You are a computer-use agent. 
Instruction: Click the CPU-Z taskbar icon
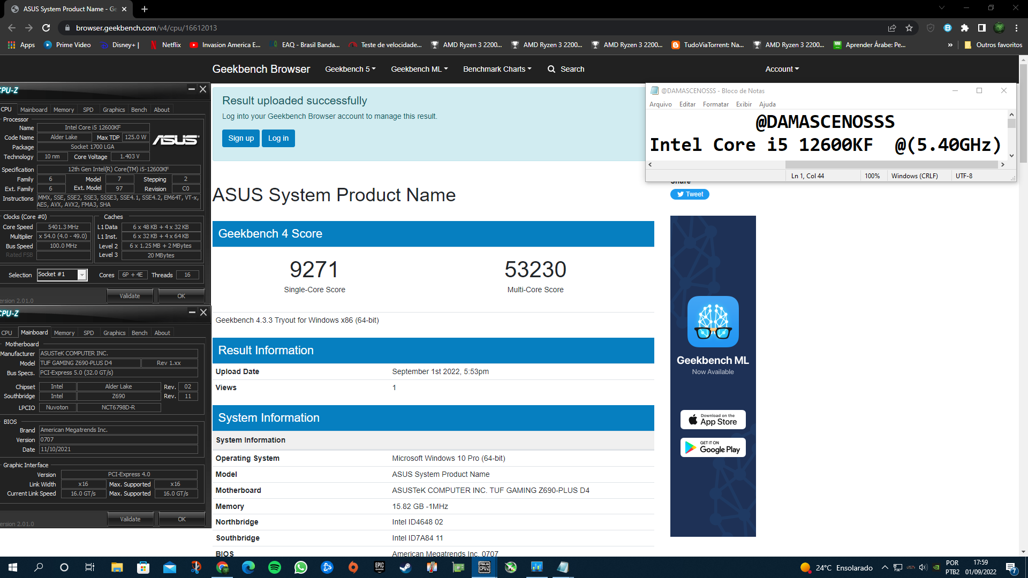pyautogui.click(x=485, y=567)
